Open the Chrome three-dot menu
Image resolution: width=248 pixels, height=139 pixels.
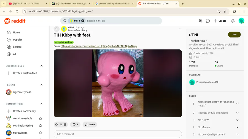tap(244, 11)
